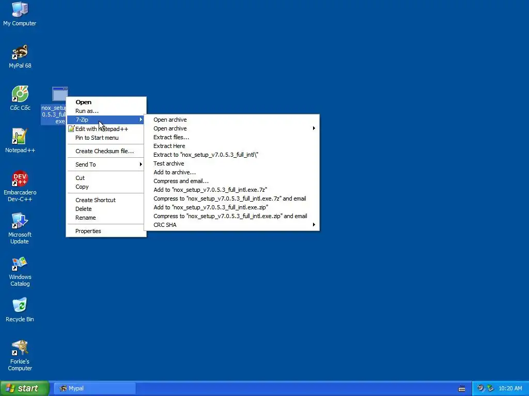The width and height of the screenshot is (529, 396).
Task: Click the tray icon left of the clock
Action: [491, 388]
